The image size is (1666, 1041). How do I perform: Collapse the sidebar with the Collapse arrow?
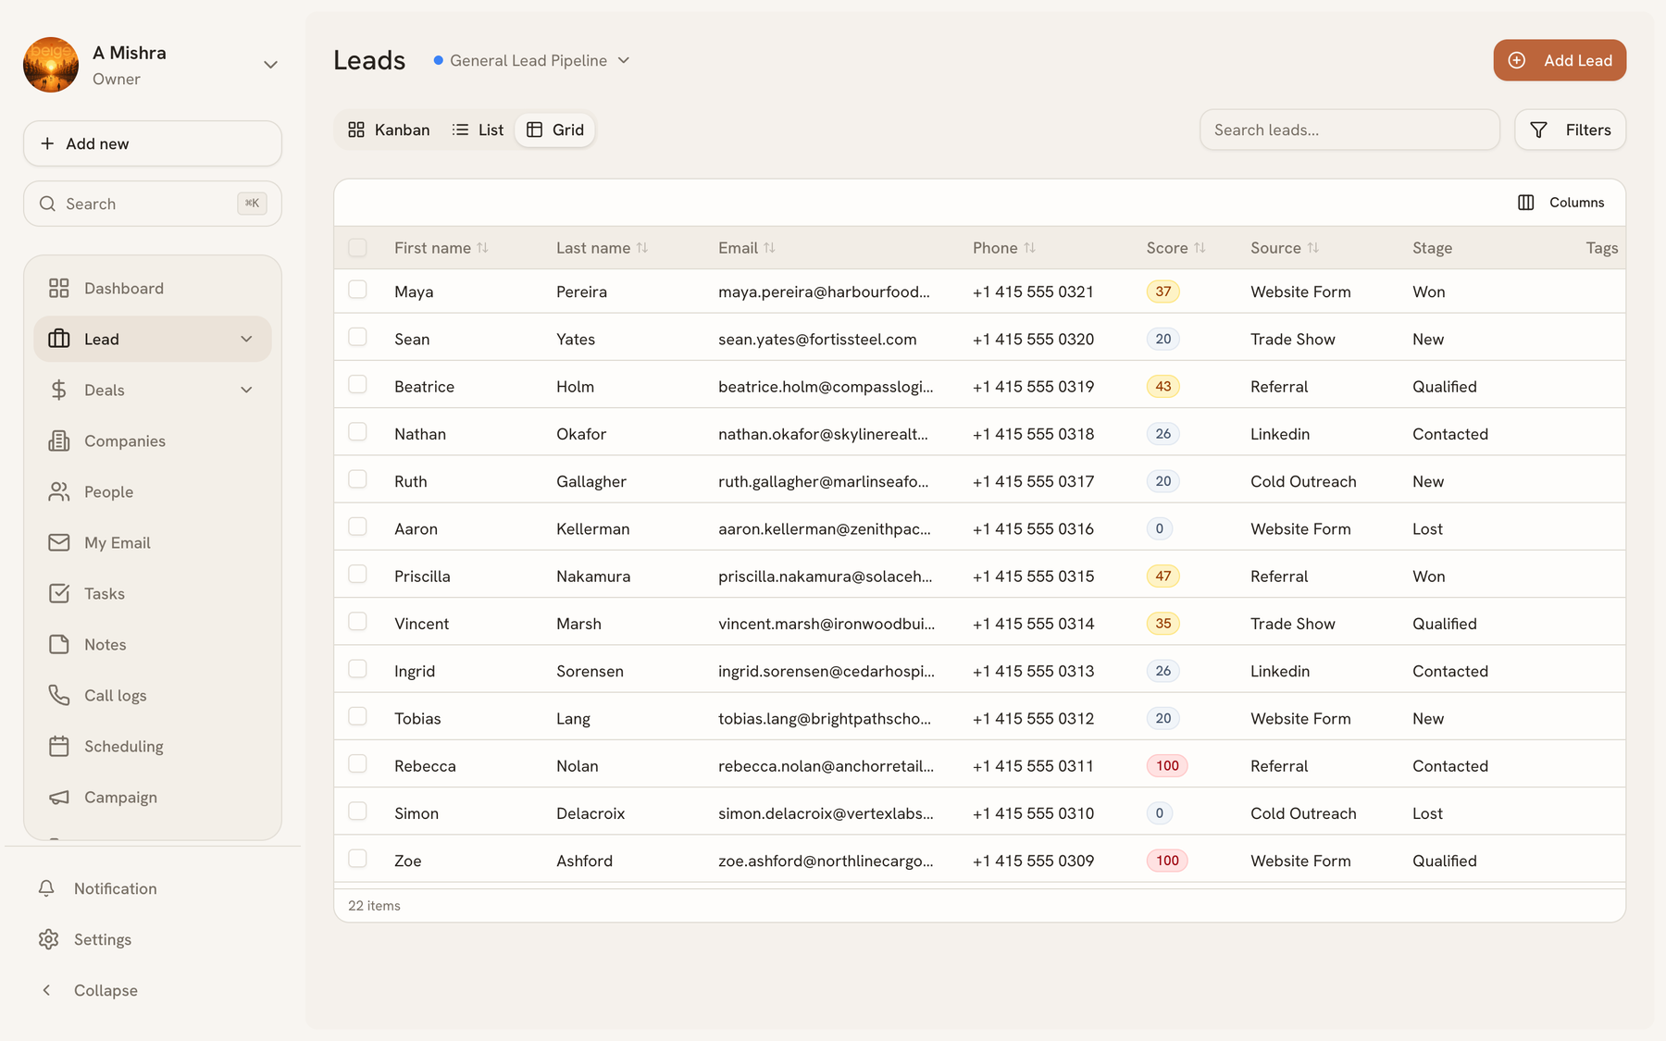[x=46, y=990]
